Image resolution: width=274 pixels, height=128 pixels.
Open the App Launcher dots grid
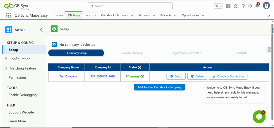(x=9, y=15)
